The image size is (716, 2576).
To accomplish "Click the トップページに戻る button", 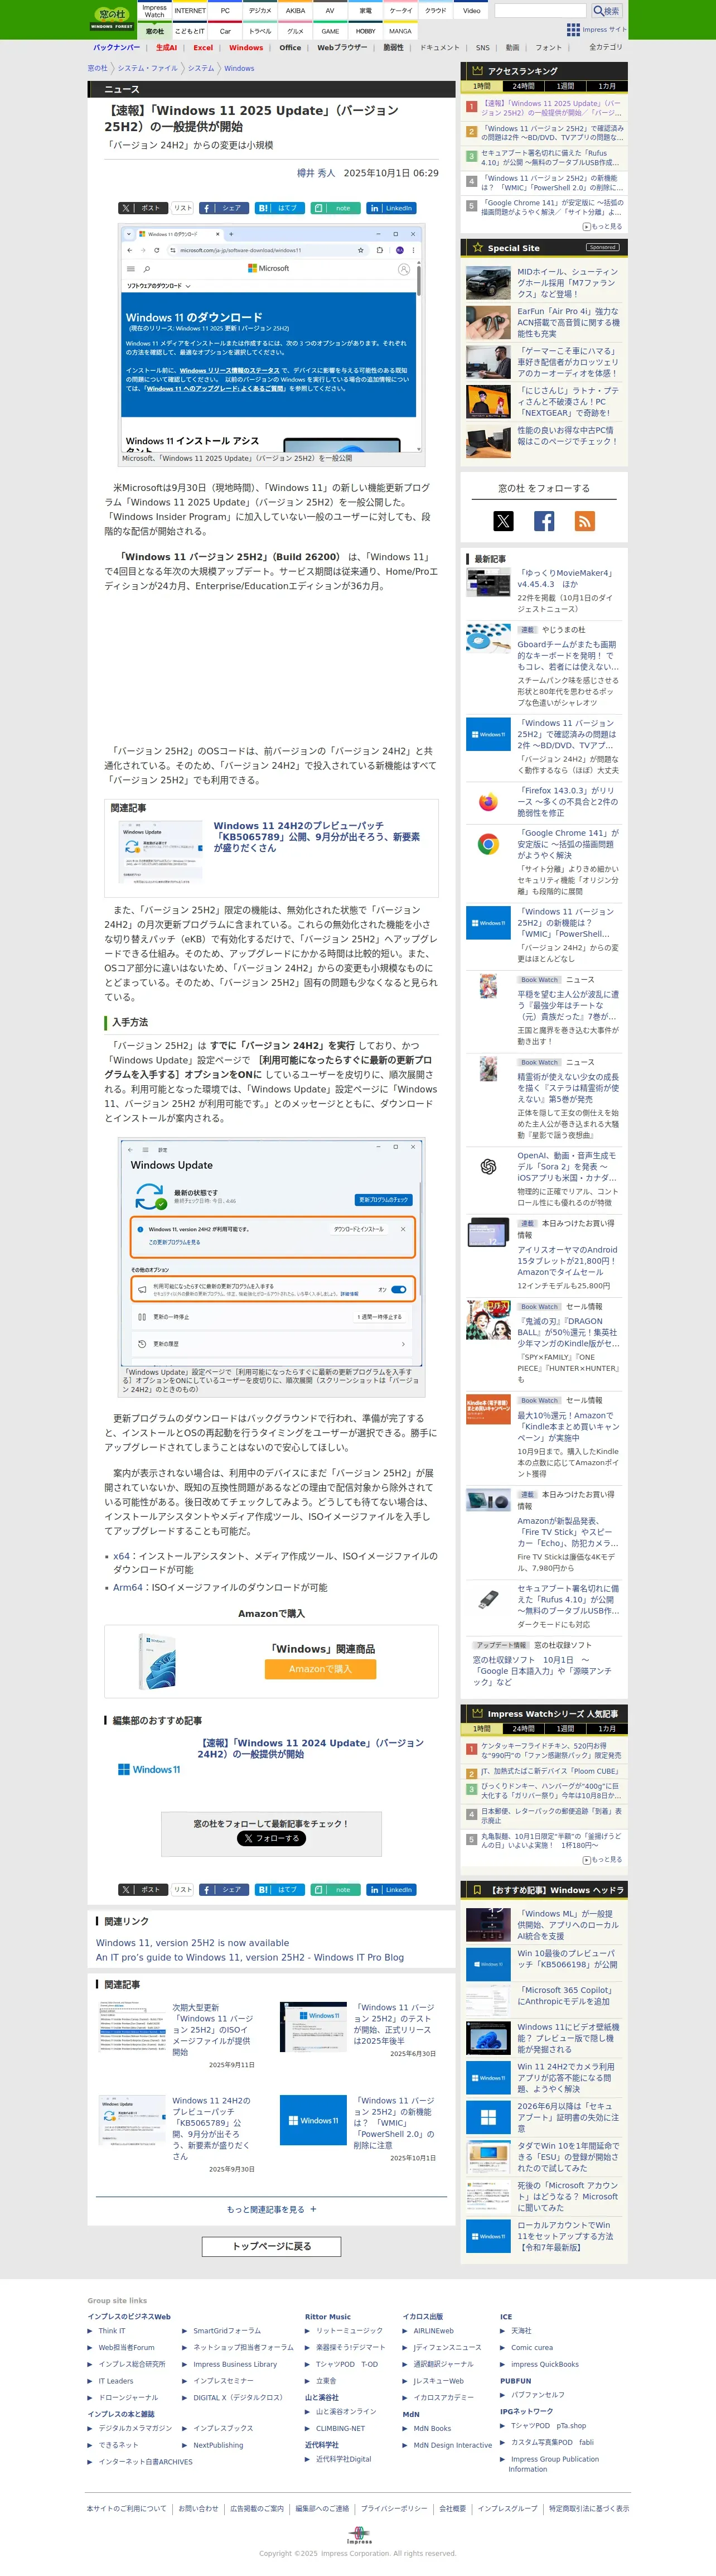I will [271, 2247].
